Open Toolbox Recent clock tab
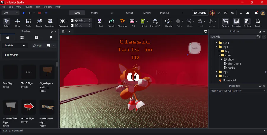267x135 pixels. (x=36, y=38)
